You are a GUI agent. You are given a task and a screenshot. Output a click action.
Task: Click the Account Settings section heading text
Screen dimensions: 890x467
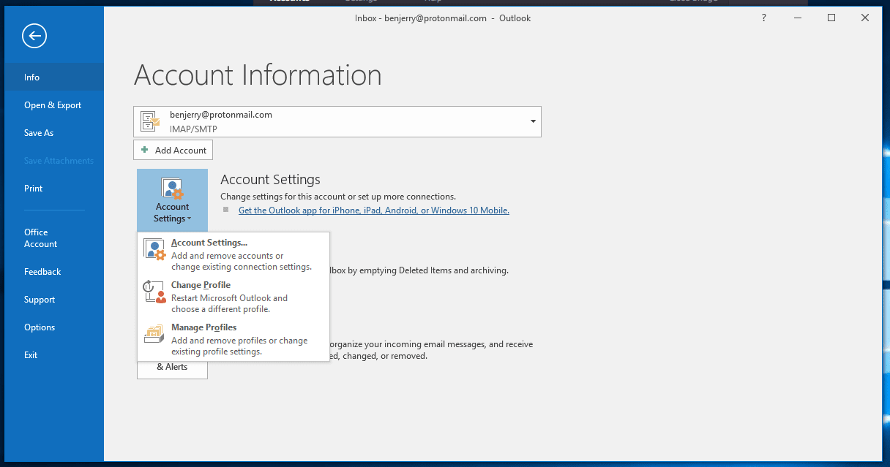(270, 179)
